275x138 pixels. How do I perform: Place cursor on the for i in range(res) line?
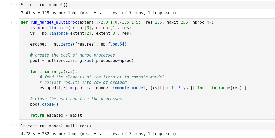54,72
